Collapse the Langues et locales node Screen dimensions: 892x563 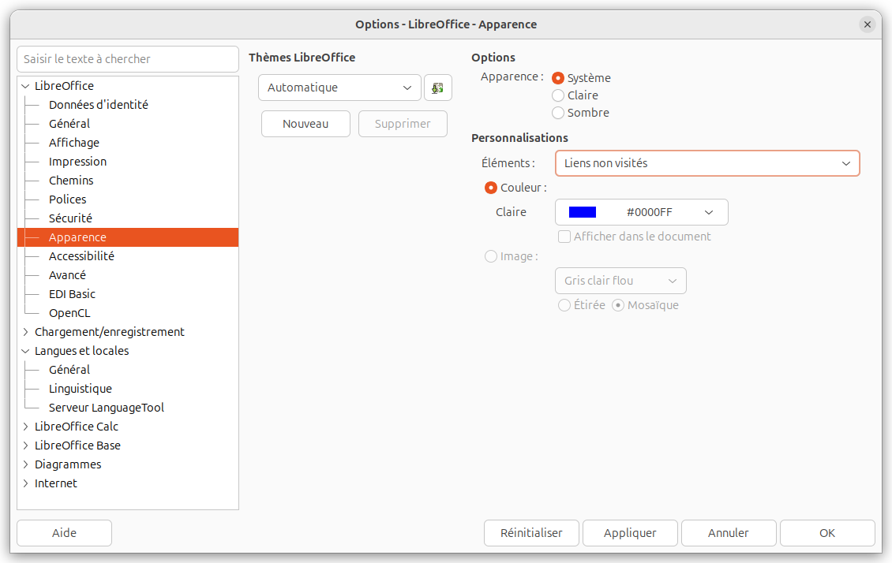pyautogui.click(x=25, y=351)
